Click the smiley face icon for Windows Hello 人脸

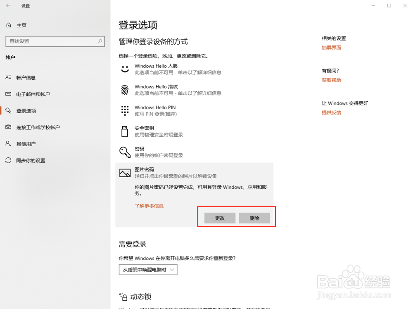[x=125, y=69]
